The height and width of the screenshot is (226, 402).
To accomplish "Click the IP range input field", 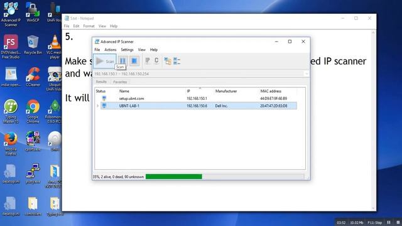I will point(198,74).
